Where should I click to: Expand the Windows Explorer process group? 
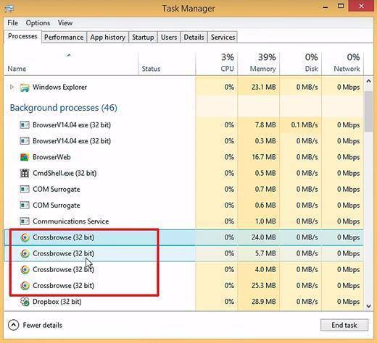click(x=12, y=87)
